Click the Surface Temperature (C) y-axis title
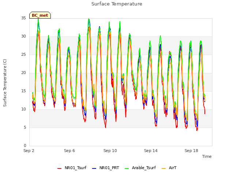The image size is (234, 175). pos(5,83)
